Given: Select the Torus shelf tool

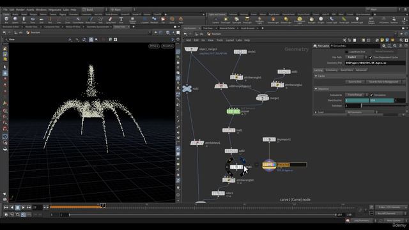Looking at the screenshot, I should coord(33,20).
